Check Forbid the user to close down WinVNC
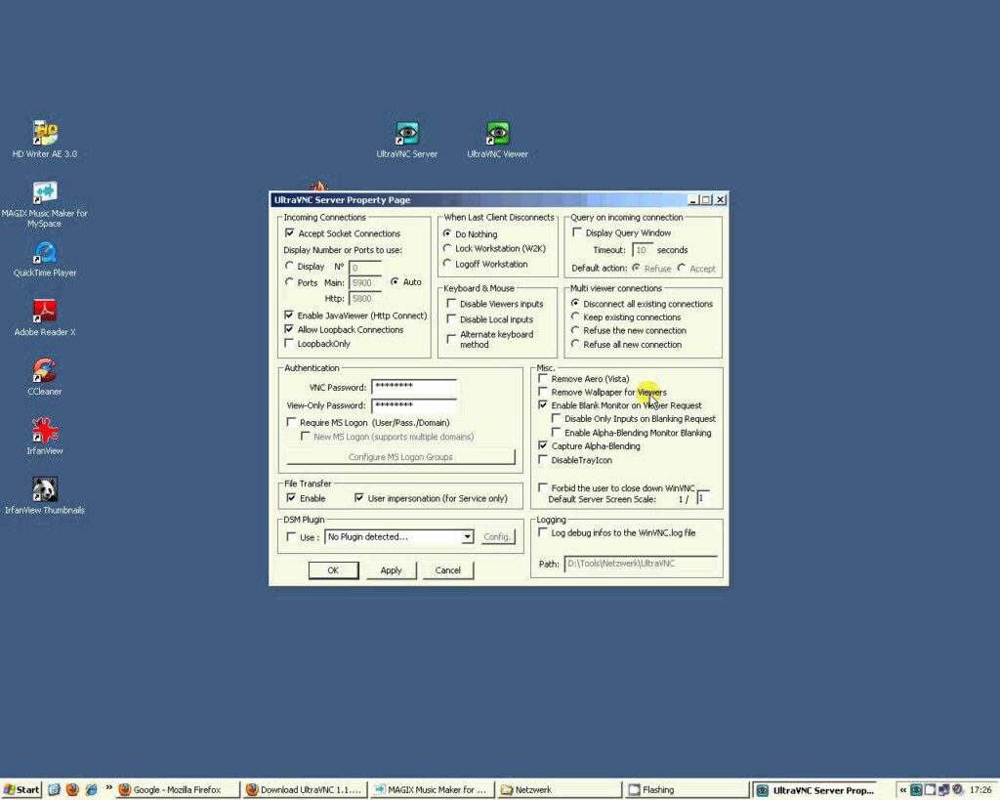Viewport: 1000px width, 800px height. pos(543,487)
